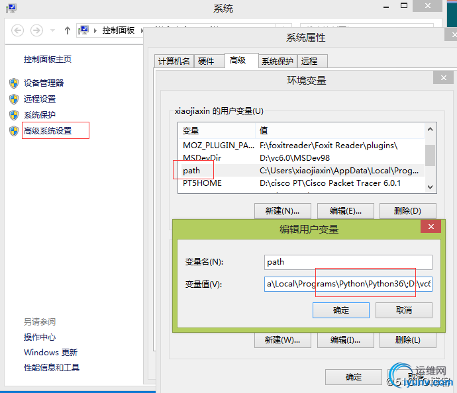This screenshot has width=457, height=393.
Task: Maximize the System window
Action: pyautogui.click(x=404, y=6)
